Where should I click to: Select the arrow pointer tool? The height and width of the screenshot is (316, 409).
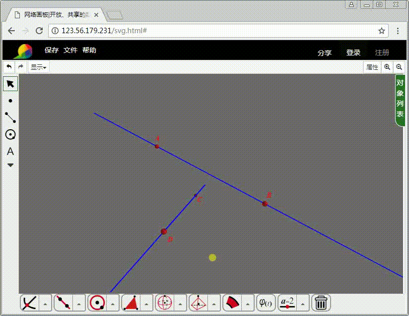point(10,84)
